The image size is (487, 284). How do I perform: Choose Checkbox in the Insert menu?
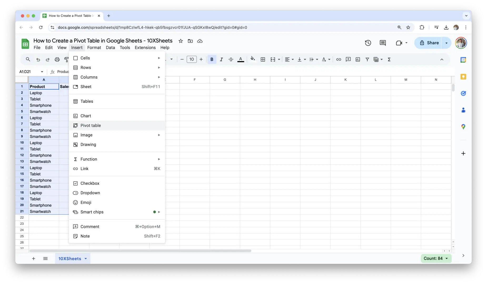coord(90,183)
